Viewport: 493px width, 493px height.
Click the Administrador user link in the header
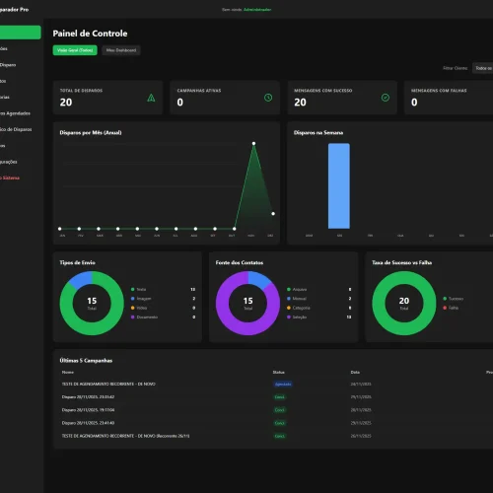point(257,10)
